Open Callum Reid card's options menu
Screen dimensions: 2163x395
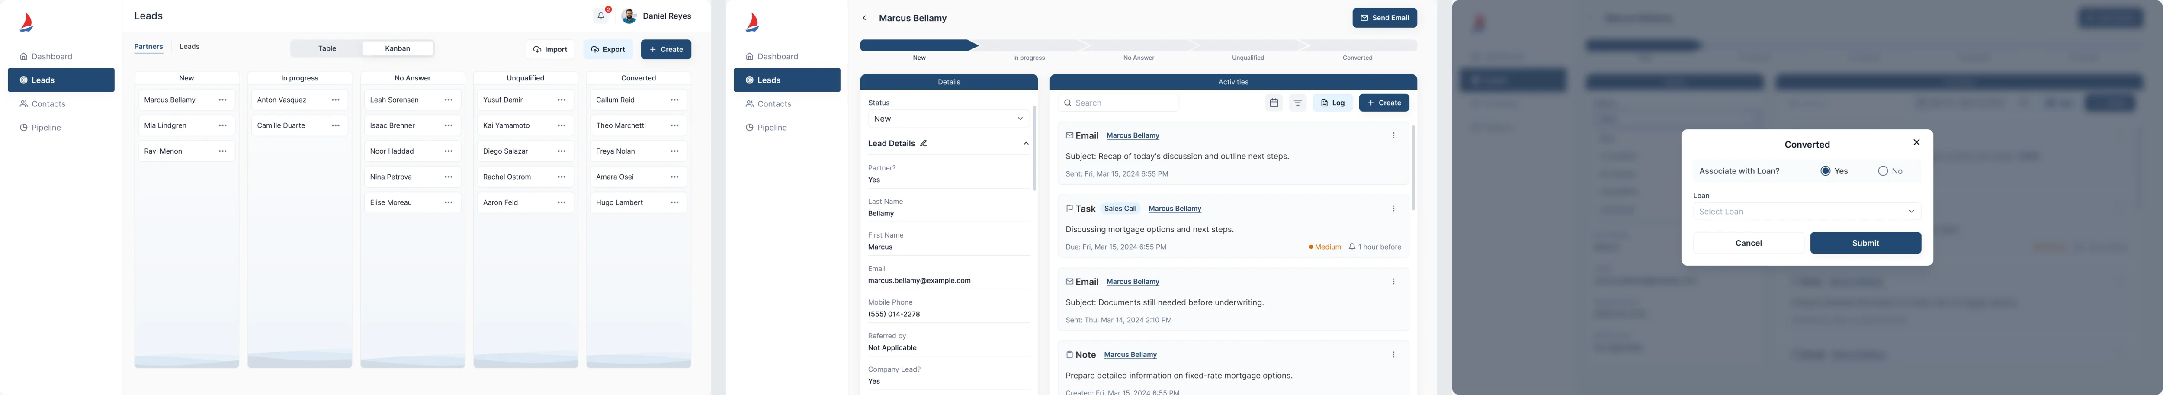674,100
